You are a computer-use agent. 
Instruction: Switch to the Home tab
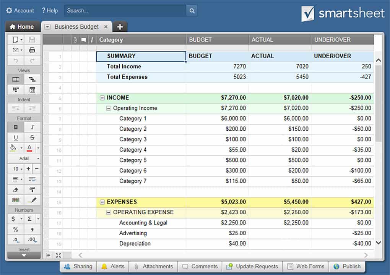22,27
